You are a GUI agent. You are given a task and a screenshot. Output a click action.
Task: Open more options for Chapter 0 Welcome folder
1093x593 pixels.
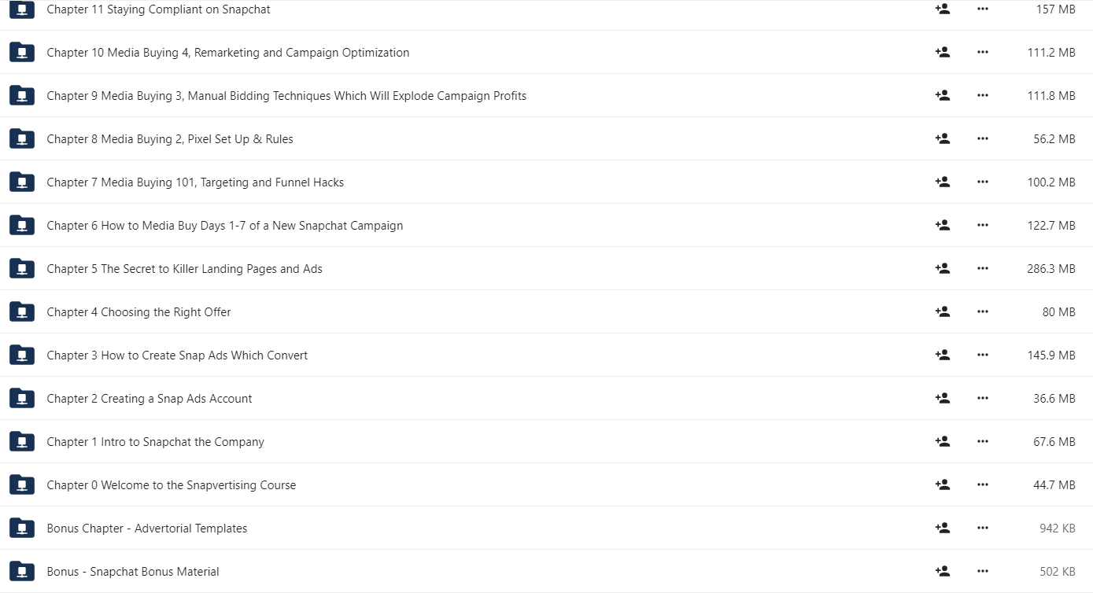pos(982,484)
